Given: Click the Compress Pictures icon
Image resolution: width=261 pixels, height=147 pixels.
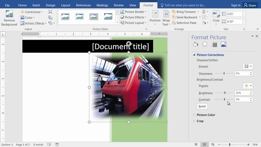Looking at the screenshot, I should [x=50, y=12].
